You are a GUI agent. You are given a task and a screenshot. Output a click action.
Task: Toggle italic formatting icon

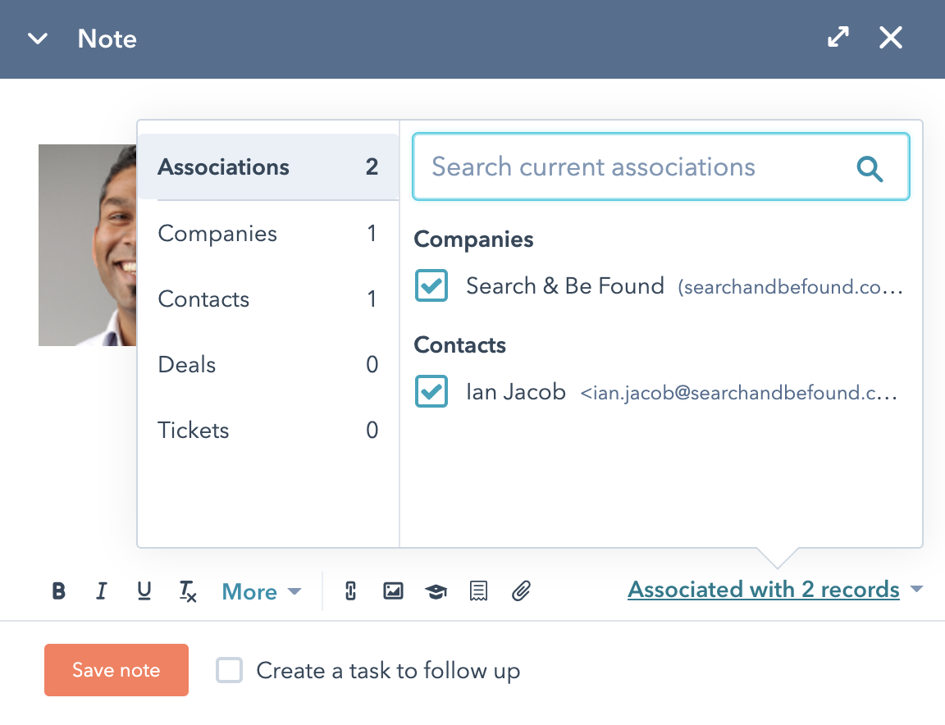click(x=101, y=591)
